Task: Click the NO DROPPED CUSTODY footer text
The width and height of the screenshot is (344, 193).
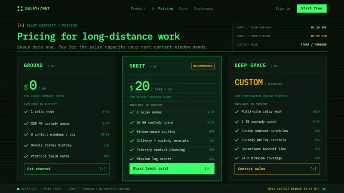Action: point(115,189)
